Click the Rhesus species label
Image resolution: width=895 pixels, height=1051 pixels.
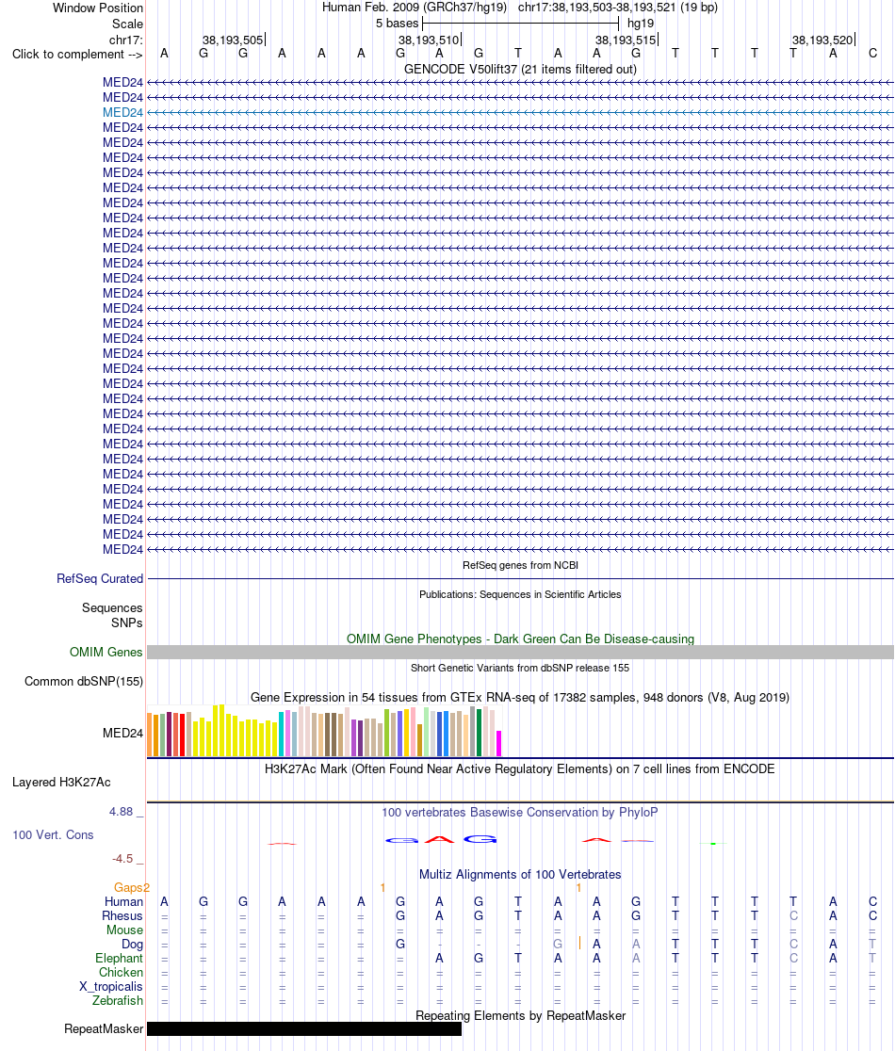point(122,915)
